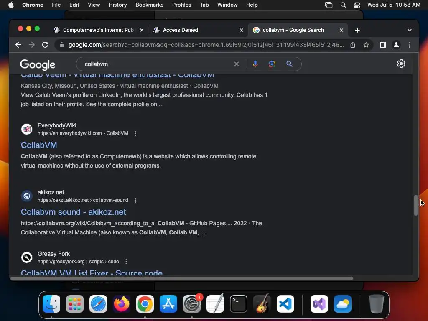This screenshot has width=428, height=321.
Task: Toggle Chrome side panel
Action: (x=383, y=45)
